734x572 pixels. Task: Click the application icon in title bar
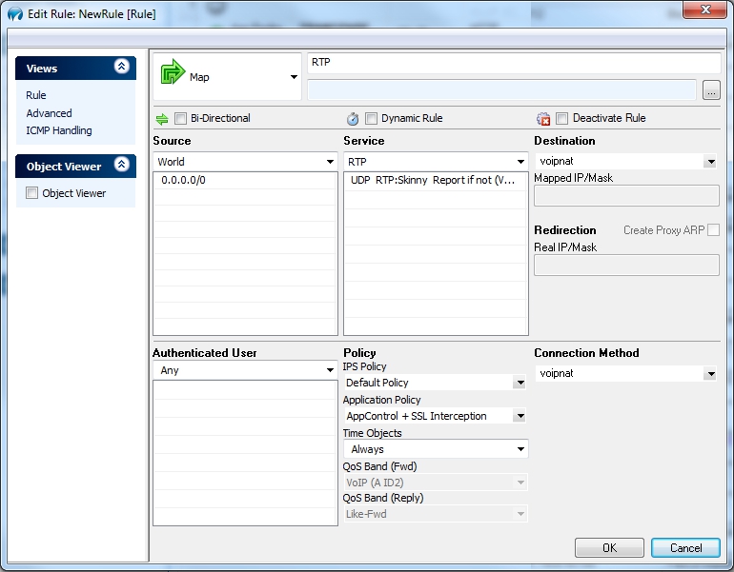15,13
